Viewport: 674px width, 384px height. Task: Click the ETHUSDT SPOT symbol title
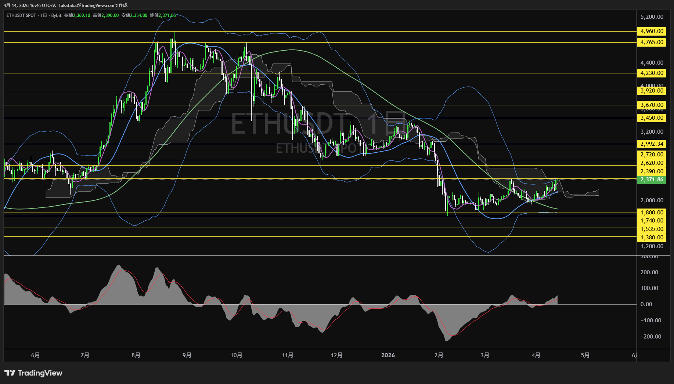pos(21,15)
